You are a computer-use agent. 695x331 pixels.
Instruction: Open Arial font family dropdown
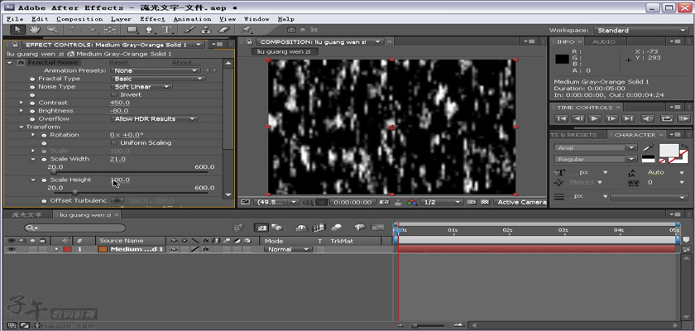[595, 147]
